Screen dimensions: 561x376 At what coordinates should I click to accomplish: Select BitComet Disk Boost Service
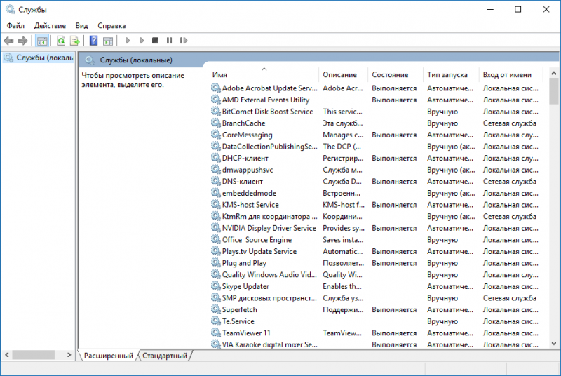pos(376,112)
